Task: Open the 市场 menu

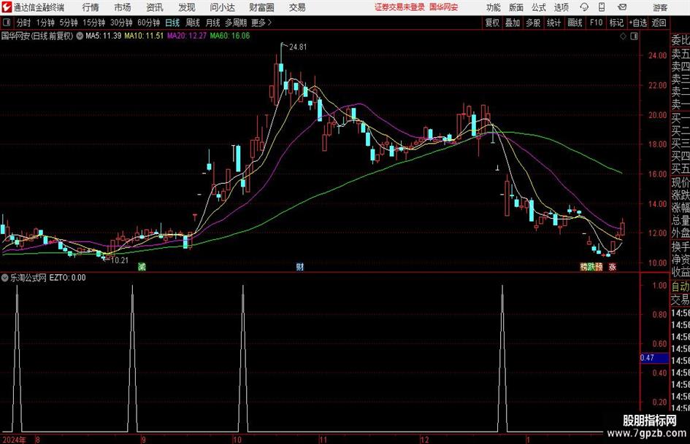Action: coord(123,7)
